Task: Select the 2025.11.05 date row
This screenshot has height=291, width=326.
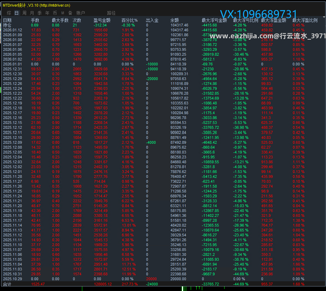Action: [13, 259]
